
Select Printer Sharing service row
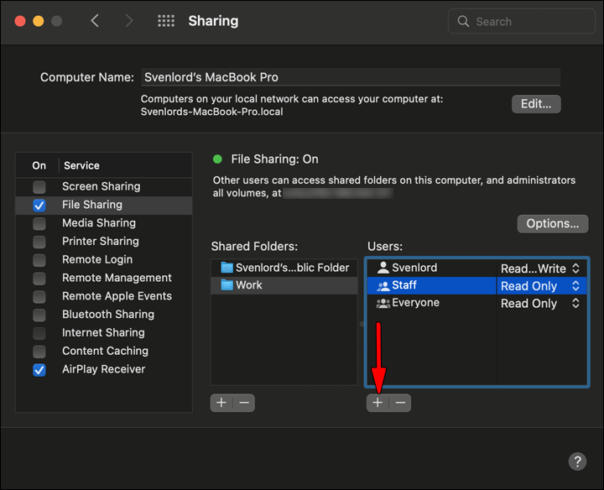pos(104,242)
